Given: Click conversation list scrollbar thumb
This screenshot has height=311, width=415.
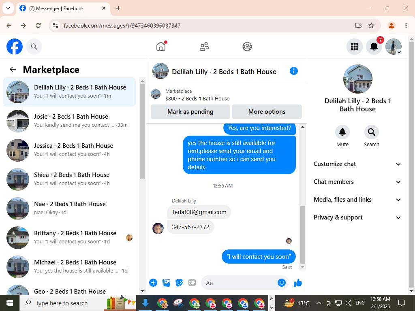Looking at the screenshot, I should coord(142,131).
